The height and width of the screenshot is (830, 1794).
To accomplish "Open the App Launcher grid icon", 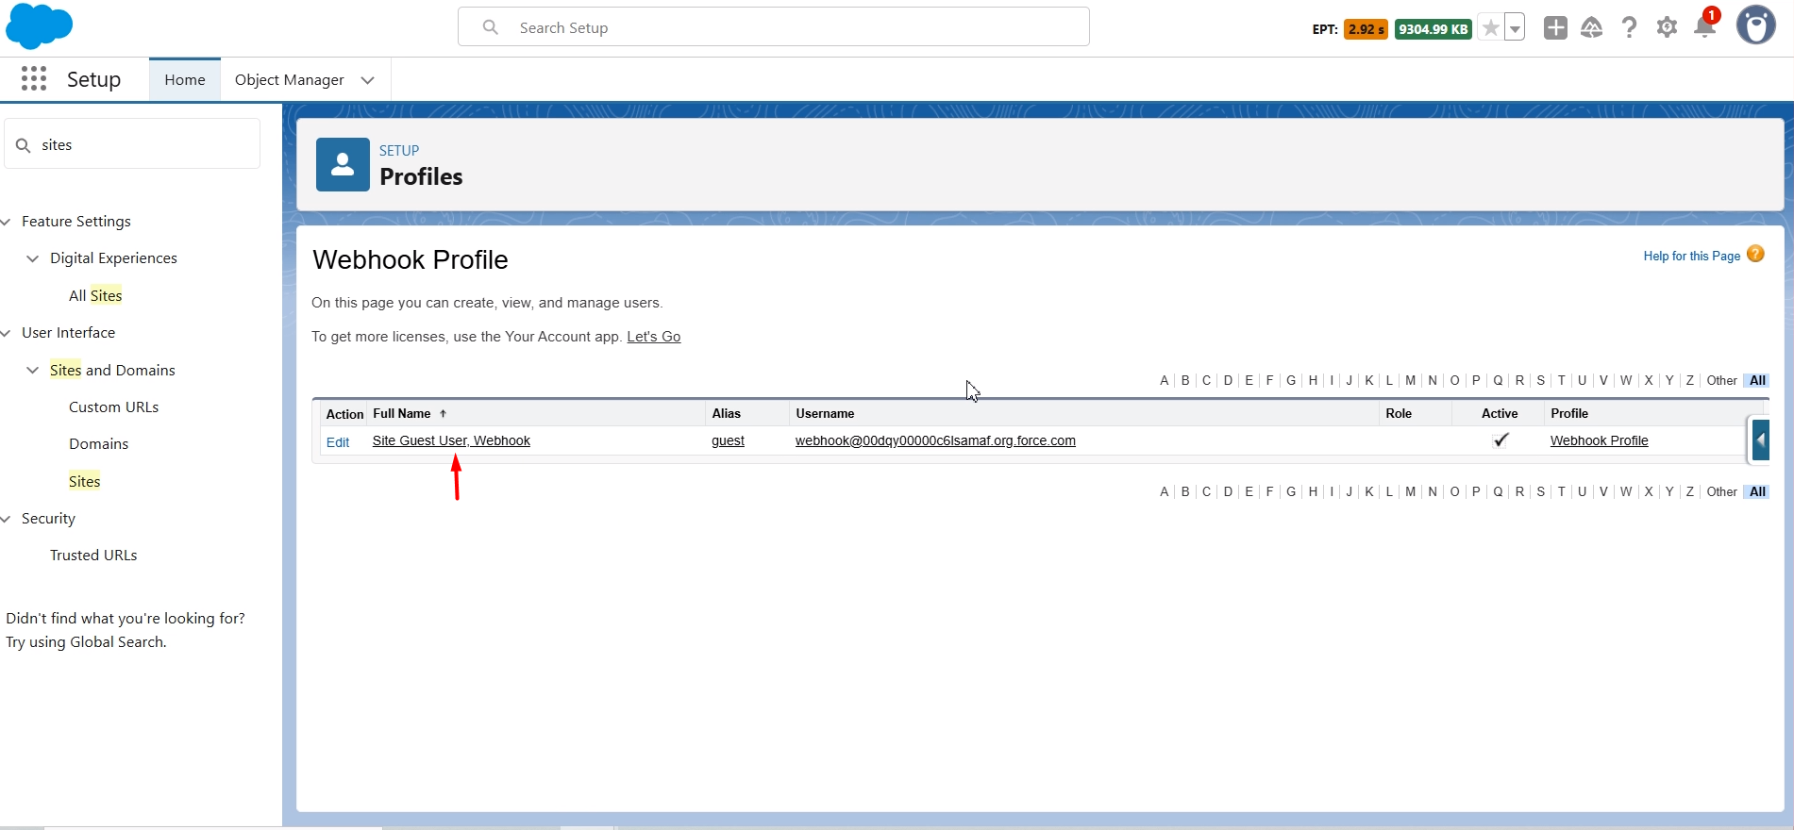I will [x=34, y=78].
